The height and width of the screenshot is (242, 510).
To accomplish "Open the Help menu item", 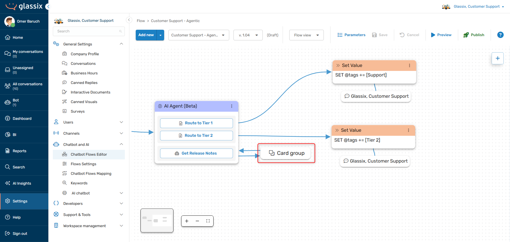I will [24, 217].
